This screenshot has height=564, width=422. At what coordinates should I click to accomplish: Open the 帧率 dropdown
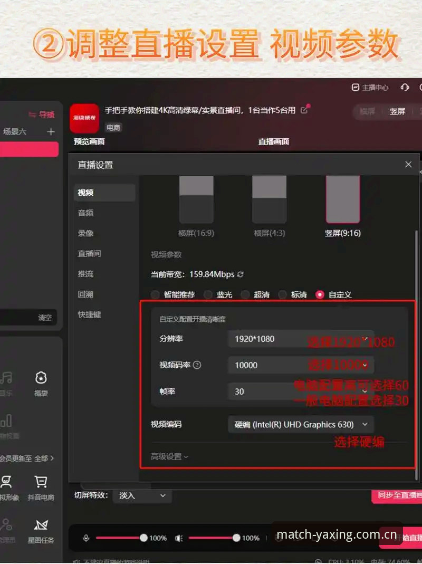[301, 391]
